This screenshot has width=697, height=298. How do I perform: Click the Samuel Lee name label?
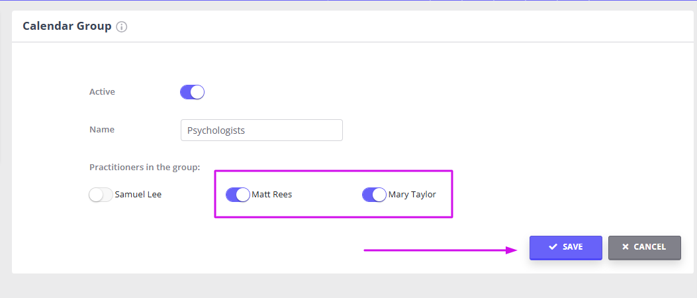138,195
